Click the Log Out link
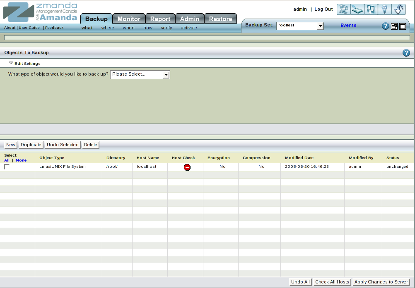The height and width of the screenshot is (288, 415). [x=323, y=9]
